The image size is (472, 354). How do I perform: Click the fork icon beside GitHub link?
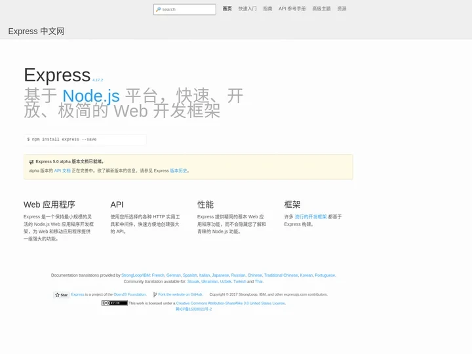(x=155, y=294)
